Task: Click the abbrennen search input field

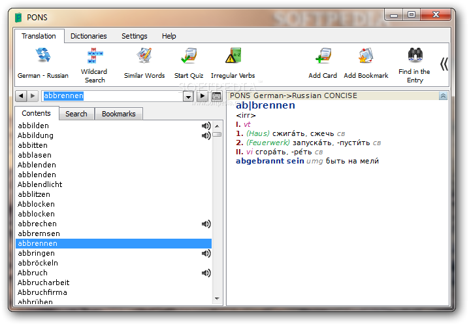Action: tap(112, 96)
